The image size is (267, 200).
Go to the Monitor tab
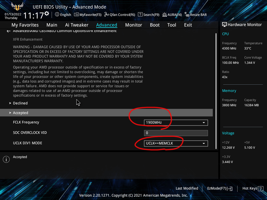click(133, 25)
